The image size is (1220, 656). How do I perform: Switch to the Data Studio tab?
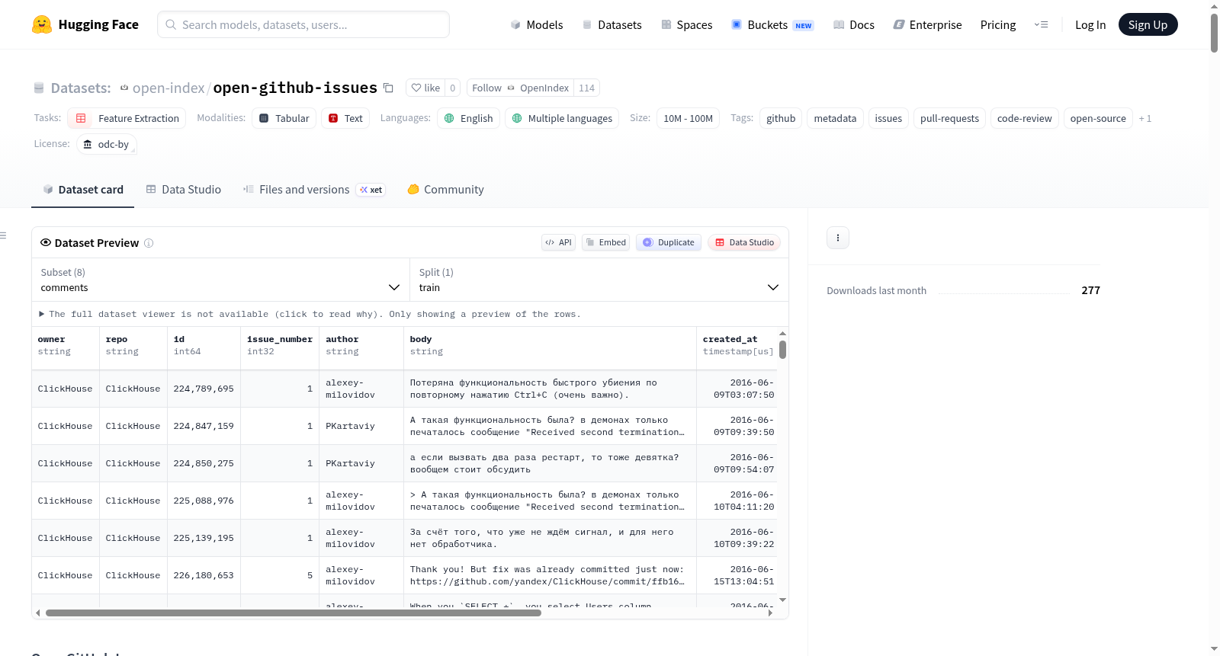[x=183, y=190]
